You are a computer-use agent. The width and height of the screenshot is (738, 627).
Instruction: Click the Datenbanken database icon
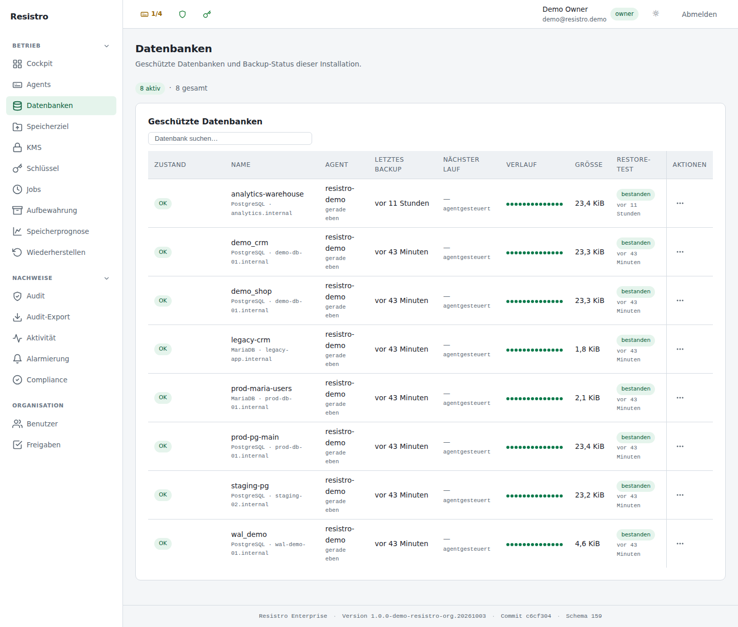[17, 106]
